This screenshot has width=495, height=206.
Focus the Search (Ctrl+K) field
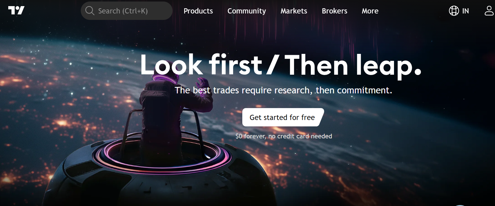point(127,11)
